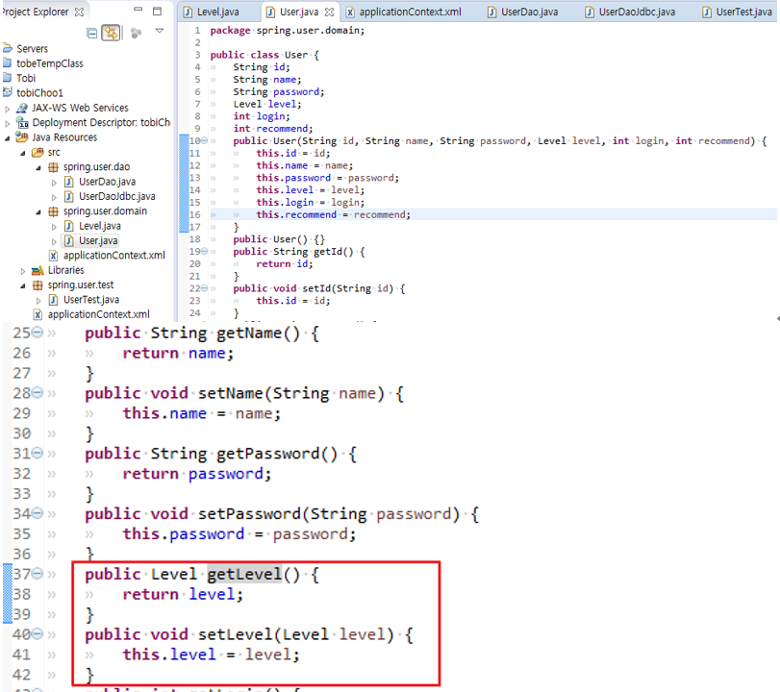Fold the setId method at line 22
The image size is (780, 692).
(x=204, y=288)
